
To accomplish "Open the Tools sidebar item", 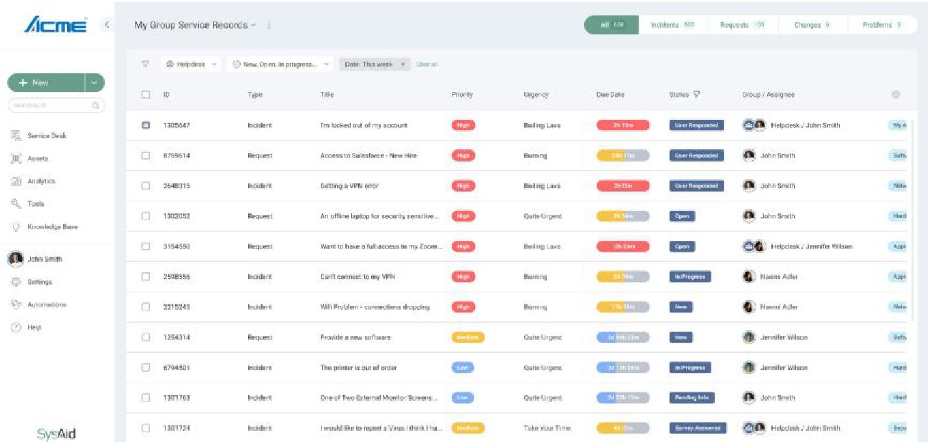I will coord(28,204).
